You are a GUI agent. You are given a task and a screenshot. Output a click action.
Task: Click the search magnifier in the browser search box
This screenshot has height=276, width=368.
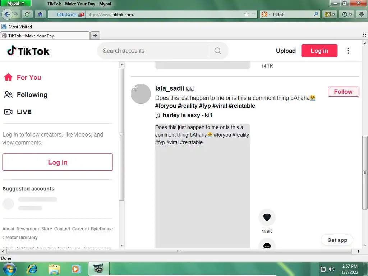pyautogui.click(x=316, y=14)
